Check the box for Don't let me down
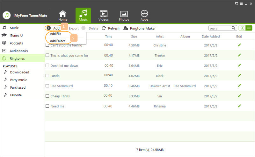Image resolution: width=255 pixels, height=157 pixels. pyautogui.click(x=47, y=65)
